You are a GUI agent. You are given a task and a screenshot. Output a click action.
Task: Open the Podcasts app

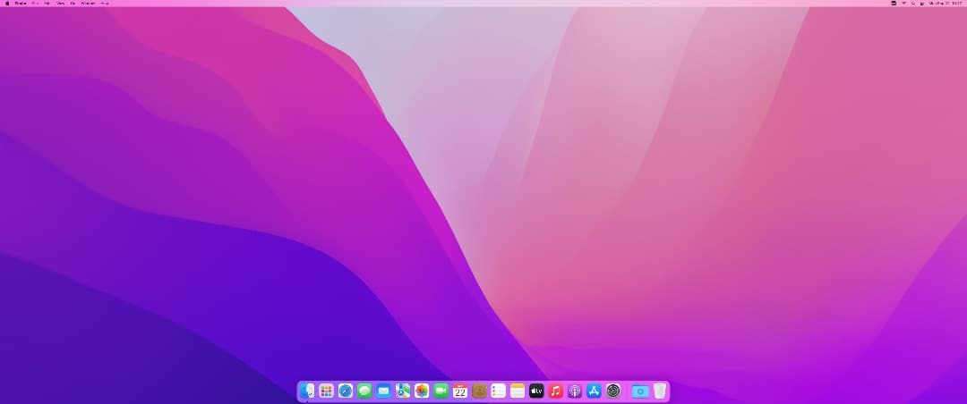click(575, 391)
